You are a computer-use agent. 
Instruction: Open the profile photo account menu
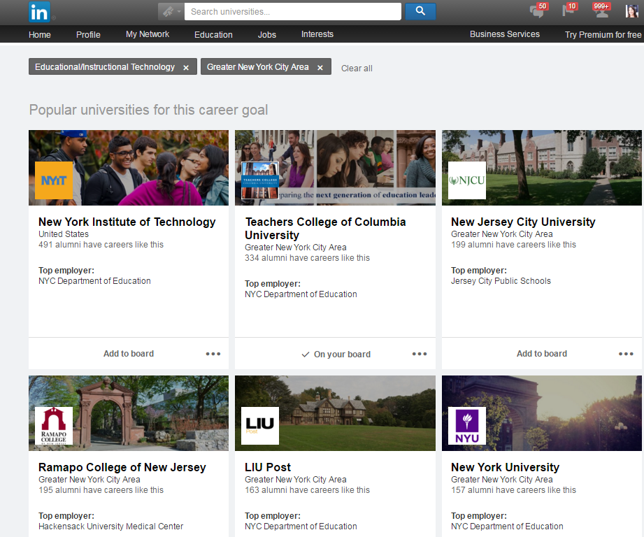click(631, 11)
